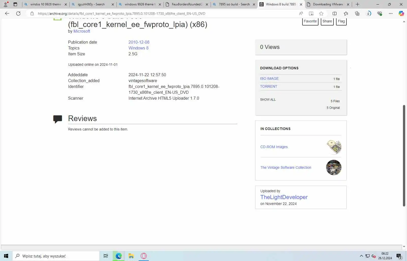Screen dimensions: 407x261
Task: Click the '0 Views' counter
Action: 270,47
